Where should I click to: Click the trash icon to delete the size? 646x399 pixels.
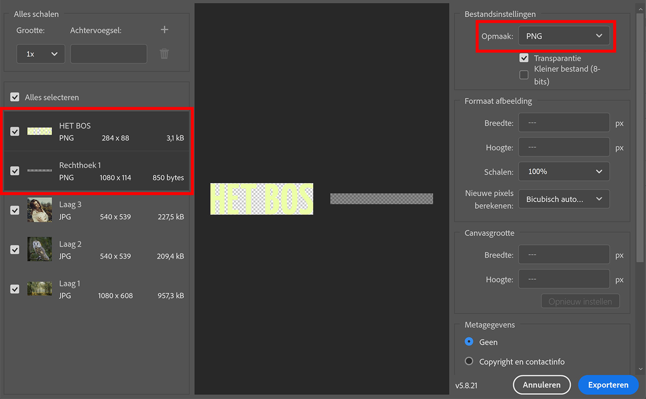164,54
